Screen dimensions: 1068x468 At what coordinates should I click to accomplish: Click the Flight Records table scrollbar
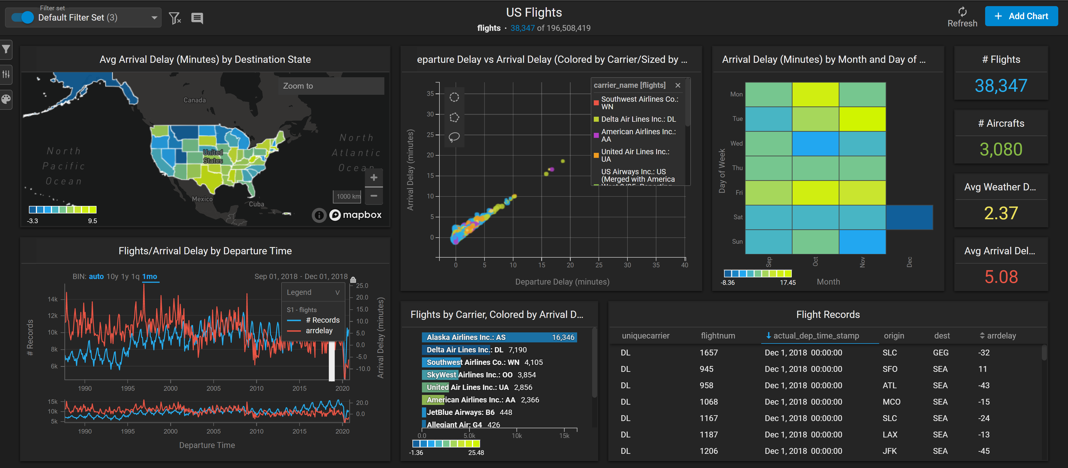[x=1044, y=353]
